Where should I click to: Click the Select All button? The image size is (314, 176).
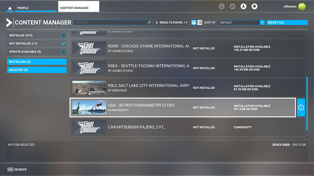point(287,22)
